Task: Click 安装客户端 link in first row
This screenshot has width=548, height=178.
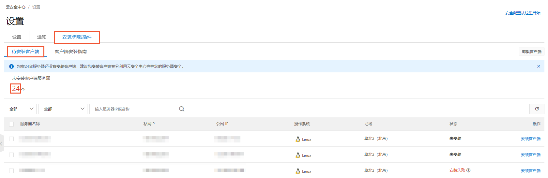Action: point(531,139)
